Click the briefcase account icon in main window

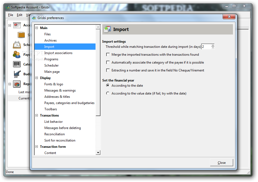21,35
